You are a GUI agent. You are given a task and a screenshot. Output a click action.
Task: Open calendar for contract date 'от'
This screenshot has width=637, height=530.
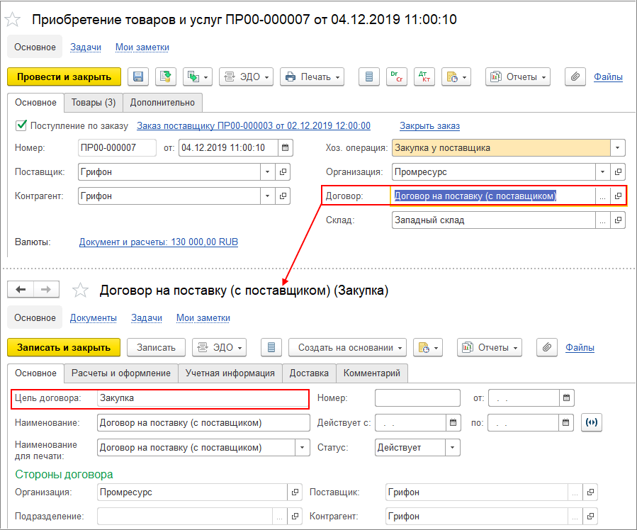(x=566, y=398)
